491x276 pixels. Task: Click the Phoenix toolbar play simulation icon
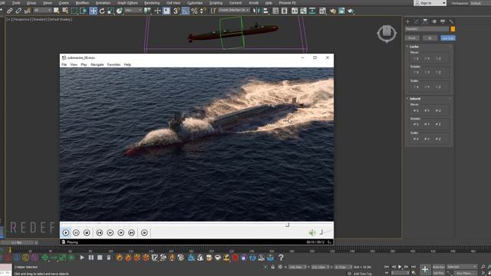pyautogui.click(x=82, y=258)
